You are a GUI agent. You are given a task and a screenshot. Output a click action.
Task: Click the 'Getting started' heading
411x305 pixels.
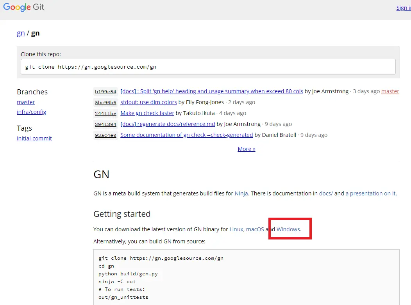(x=122, y=214)
